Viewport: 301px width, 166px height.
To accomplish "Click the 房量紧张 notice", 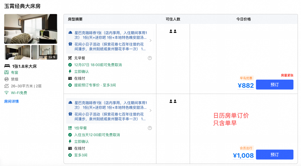I will [287, 75].
